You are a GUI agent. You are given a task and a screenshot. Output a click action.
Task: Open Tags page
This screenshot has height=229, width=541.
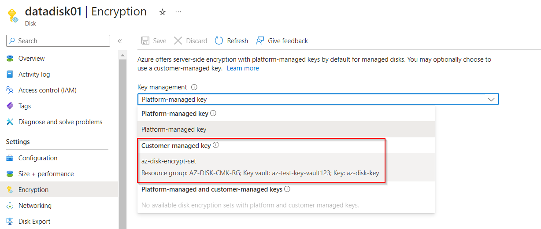pos(25,106)
